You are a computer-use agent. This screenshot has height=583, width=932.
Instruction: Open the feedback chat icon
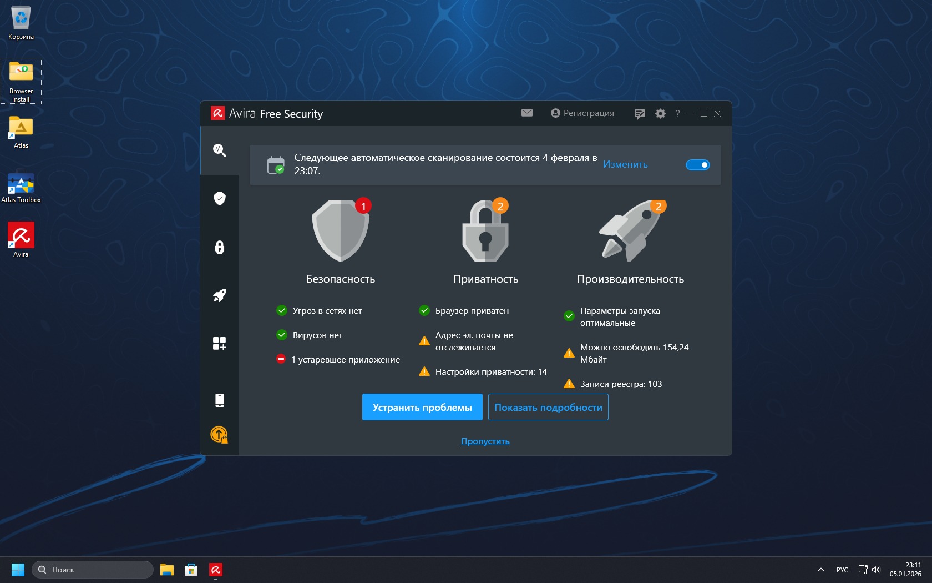640,114
